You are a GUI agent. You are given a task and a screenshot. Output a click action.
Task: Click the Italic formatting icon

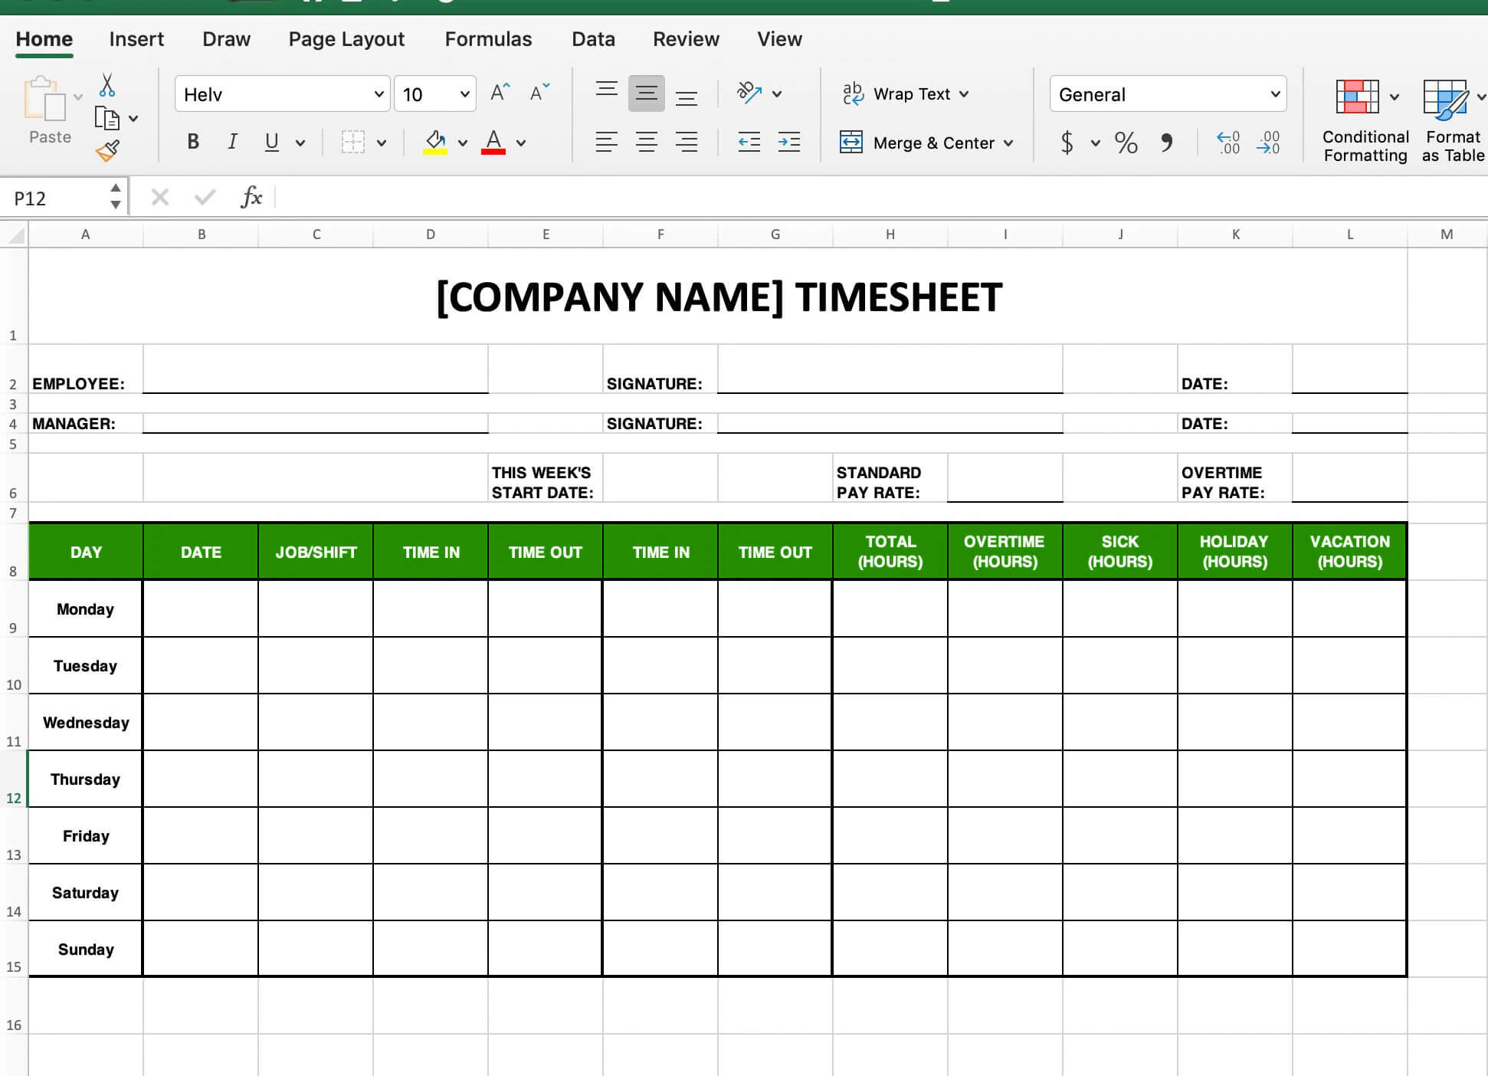[x=231, y=141]
